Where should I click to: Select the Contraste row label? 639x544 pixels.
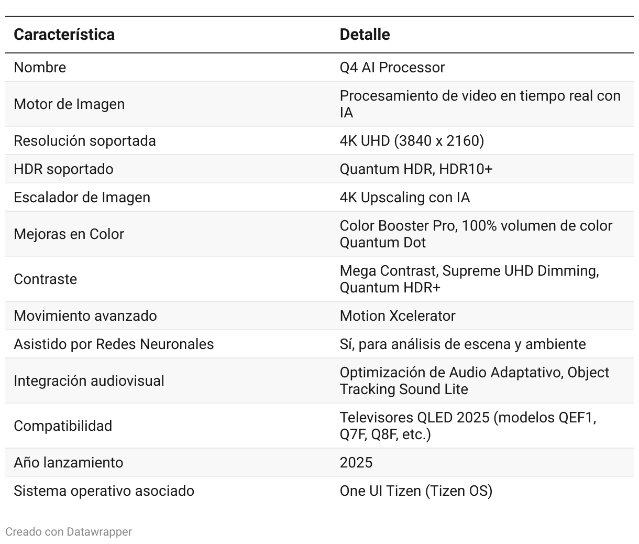tap(45, 279)
